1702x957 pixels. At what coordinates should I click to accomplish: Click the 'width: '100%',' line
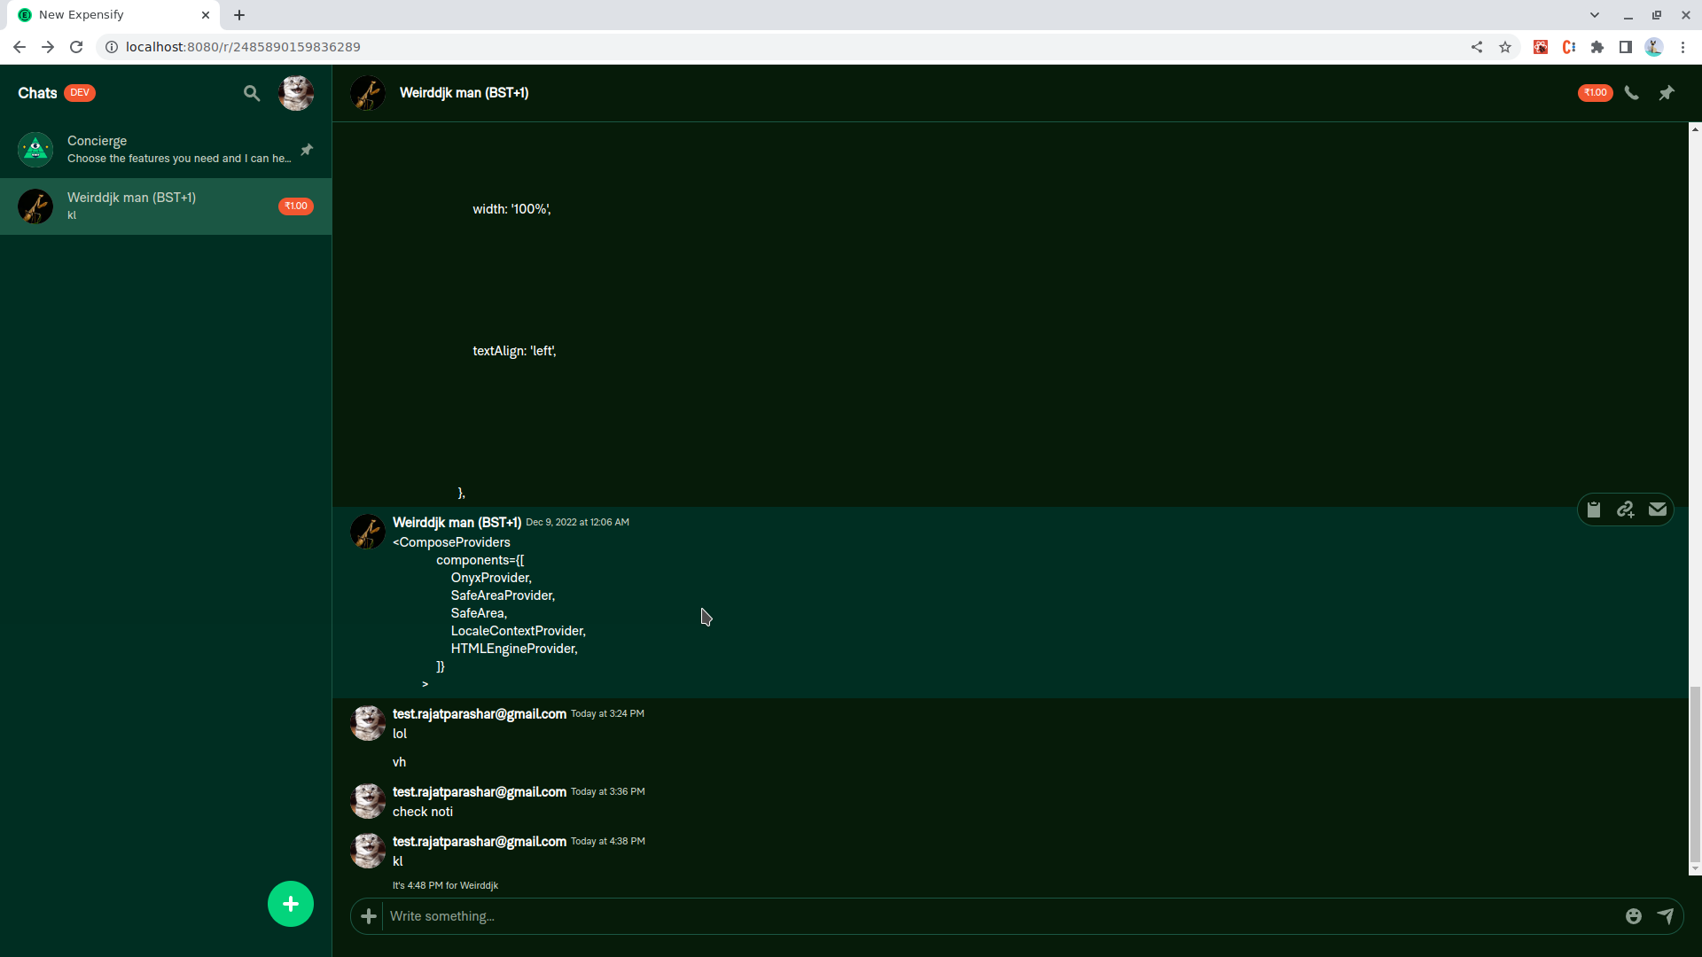511,209
